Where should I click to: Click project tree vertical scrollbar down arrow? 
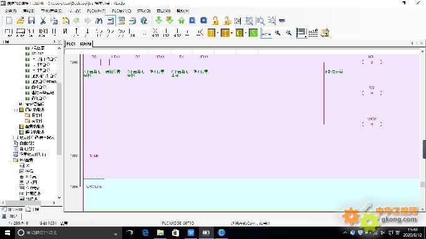[59, 197]
